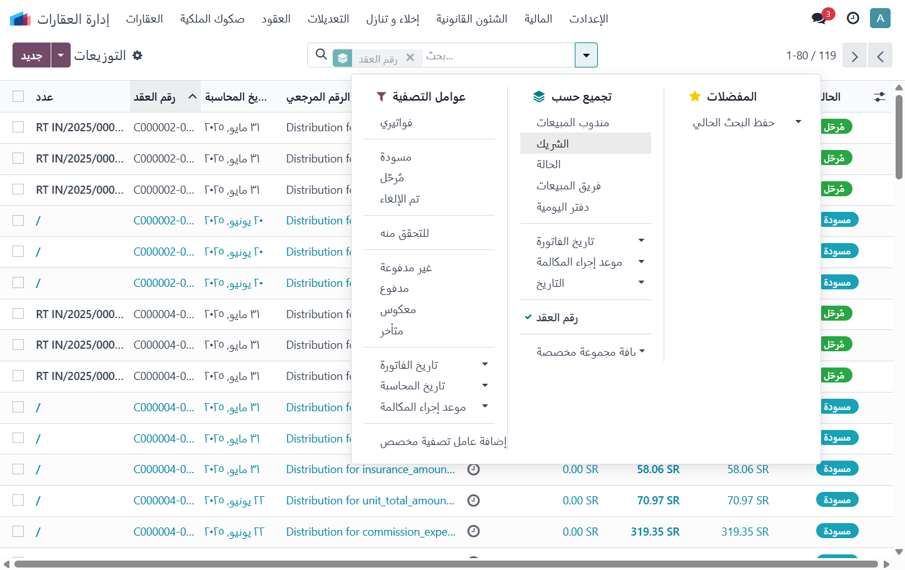Check the insurance_amount row checkbox

tap(18, 469)
